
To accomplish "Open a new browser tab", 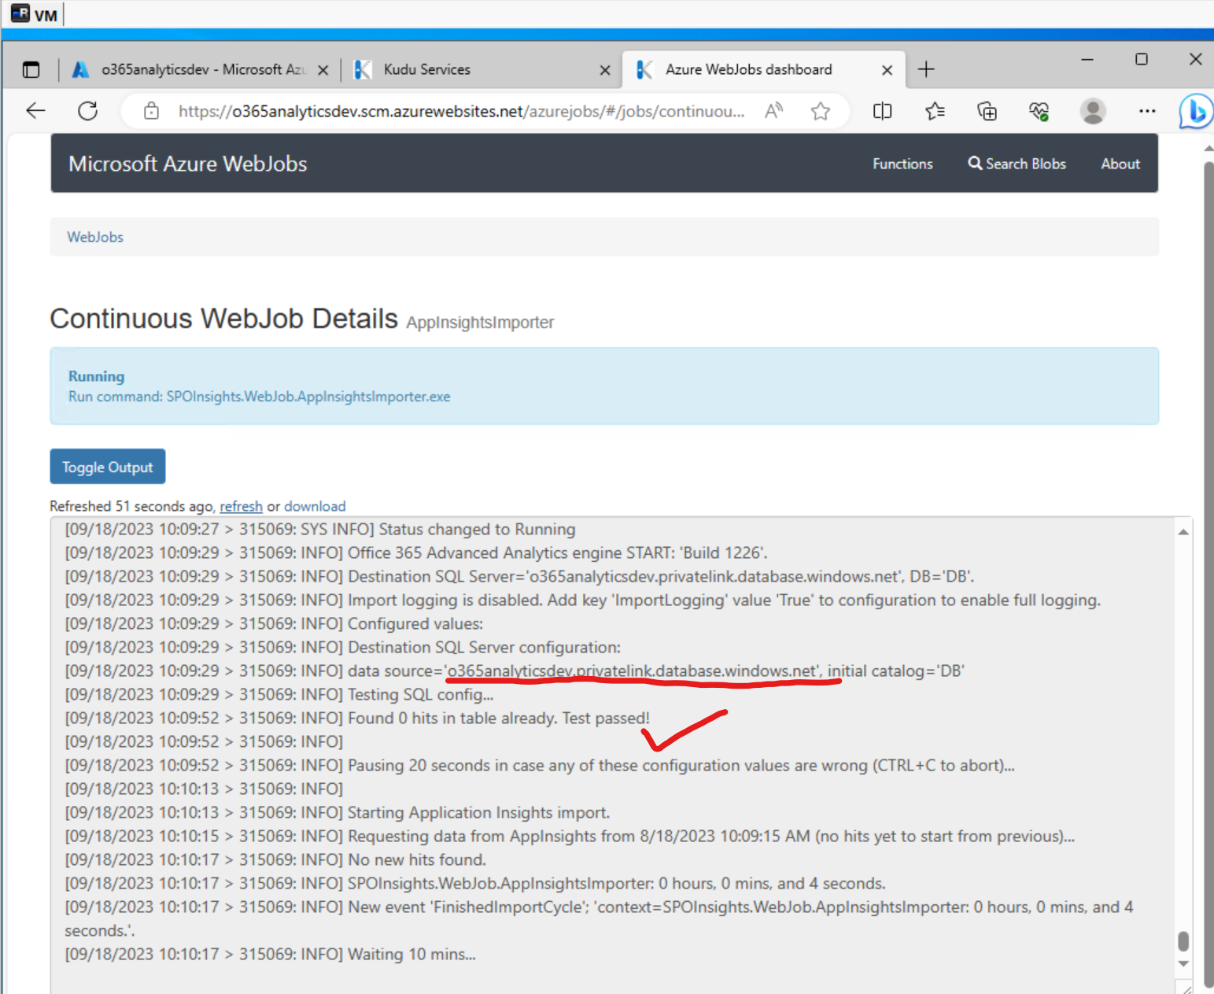I will pos(926,70).
